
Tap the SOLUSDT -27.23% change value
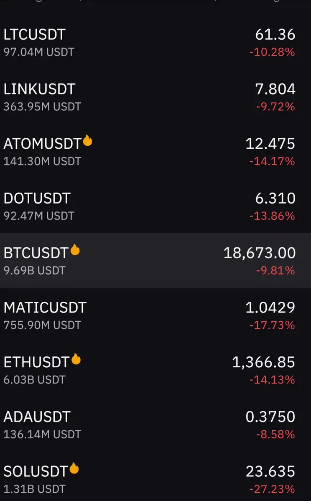[272, 489]
